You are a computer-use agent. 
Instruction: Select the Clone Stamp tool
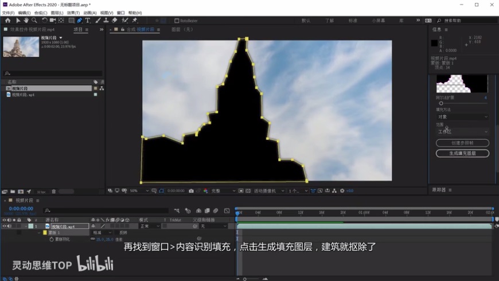106,21
